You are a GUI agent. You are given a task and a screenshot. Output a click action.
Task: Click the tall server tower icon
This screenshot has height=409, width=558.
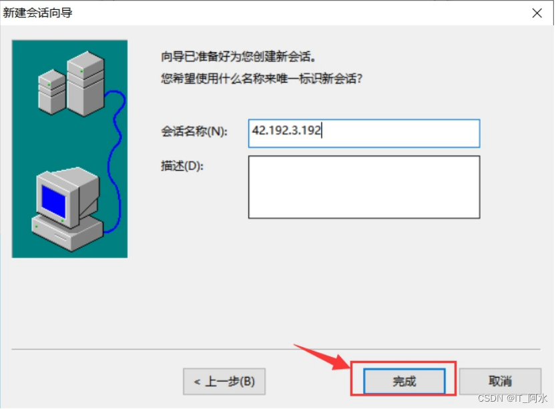pos(85,83)
